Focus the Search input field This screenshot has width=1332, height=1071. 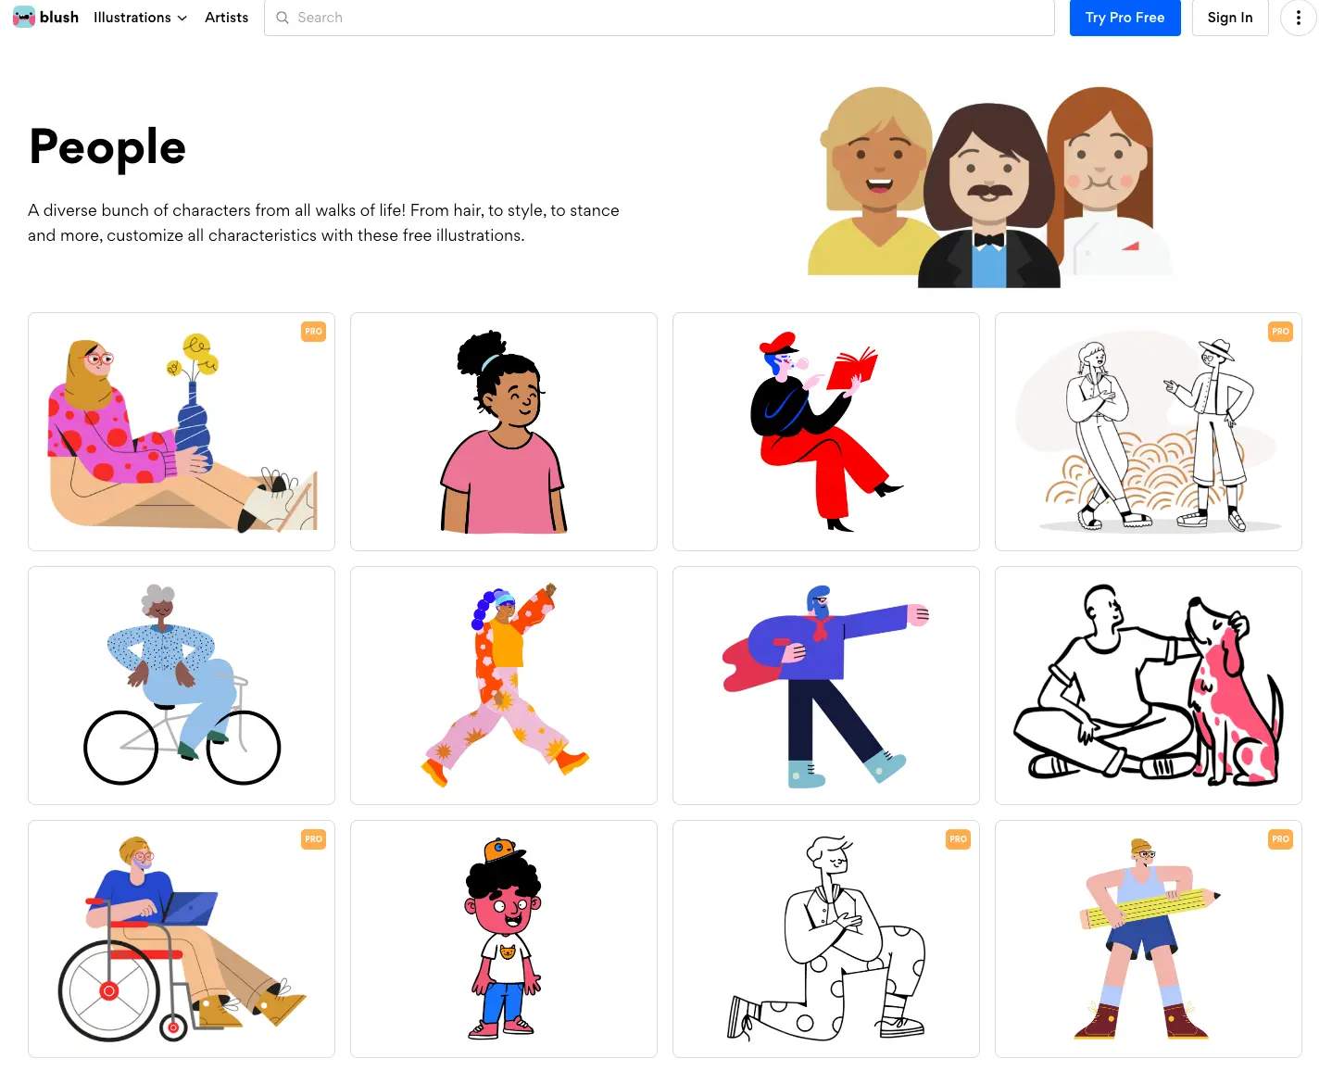[x=660, y=18]
